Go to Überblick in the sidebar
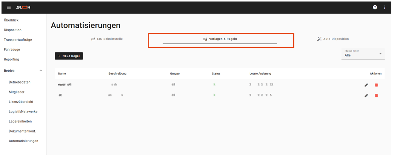Viewport: 400px width, 160px height. (x=11, y=20)
